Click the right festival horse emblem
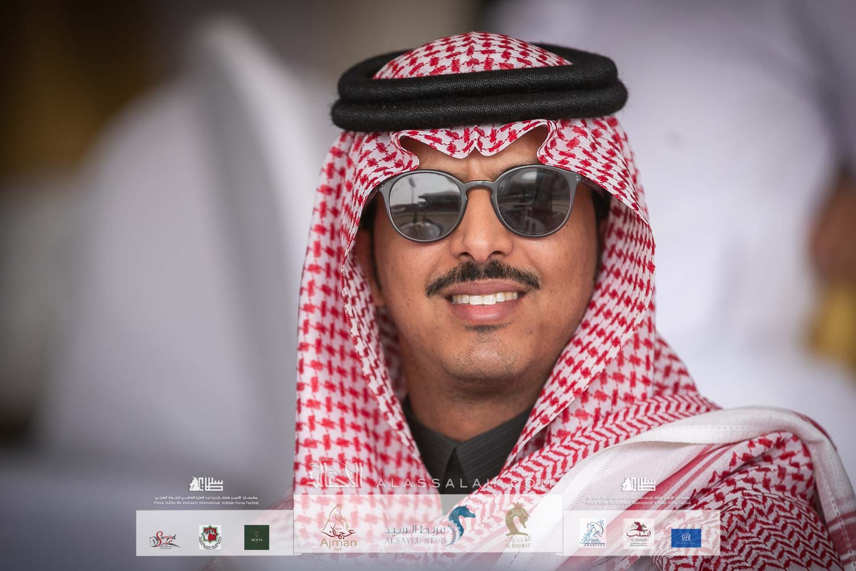The width and height of the screenshot is (856, 571). click(x=639, y=485)
